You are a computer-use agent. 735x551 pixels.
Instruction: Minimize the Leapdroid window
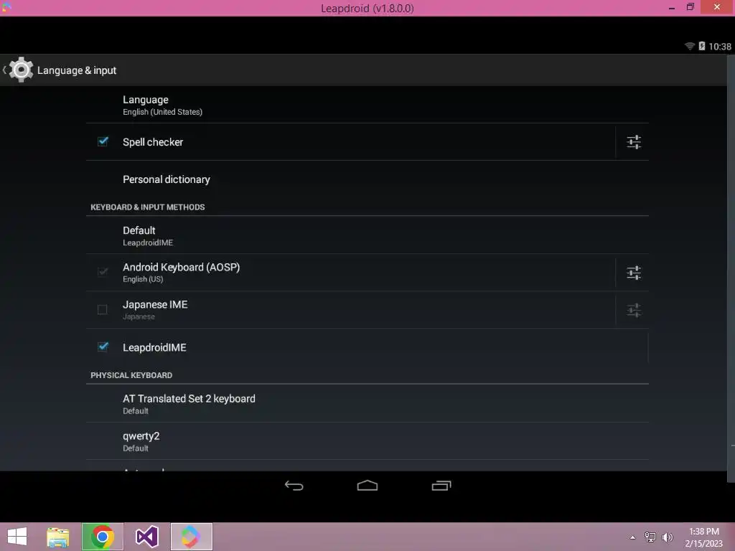point(672,8)
